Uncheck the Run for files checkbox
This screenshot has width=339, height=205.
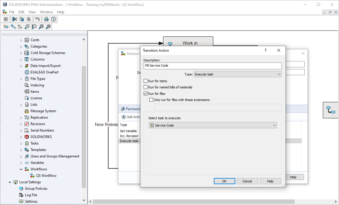point(146,94)
